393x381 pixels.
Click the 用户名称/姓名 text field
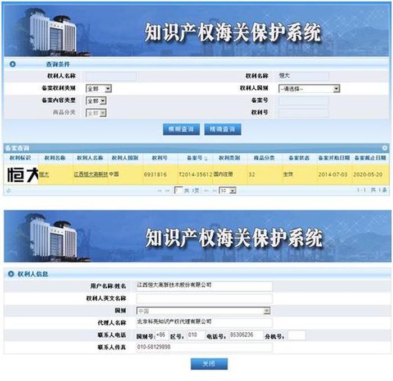tap(204, 286)
